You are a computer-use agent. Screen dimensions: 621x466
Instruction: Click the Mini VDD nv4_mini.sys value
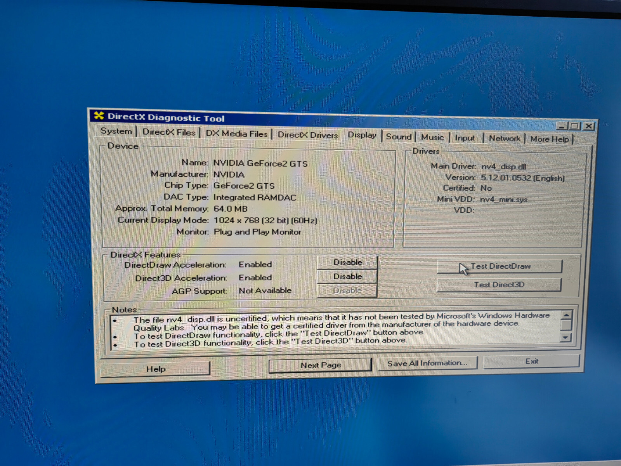pyautogui.click(x=504, y=200)
